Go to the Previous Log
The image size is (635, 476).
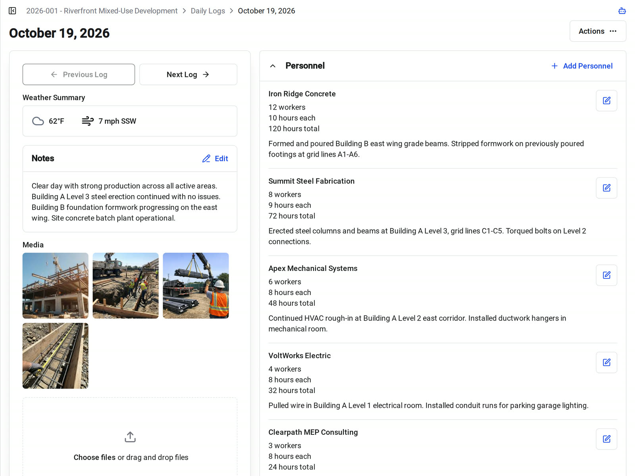(79, 75)
